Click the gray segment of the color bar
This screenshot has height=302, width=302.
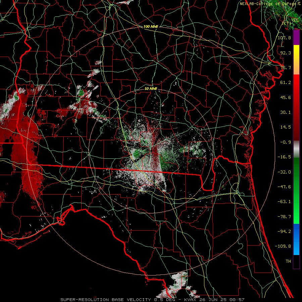296,149
